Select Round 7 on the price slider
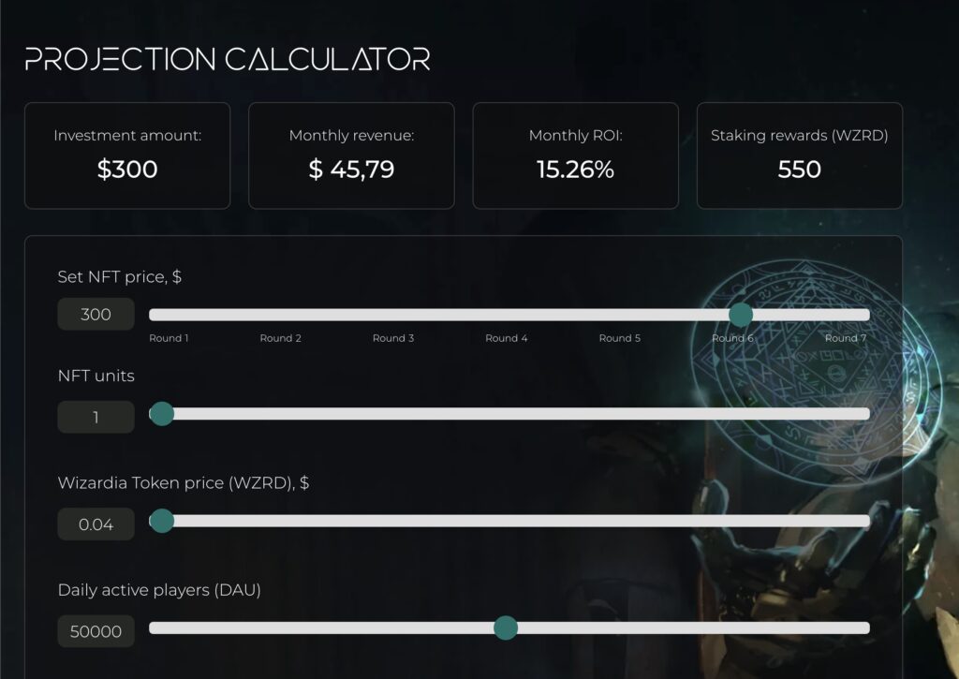959x679 pixels. coord(846,338)
